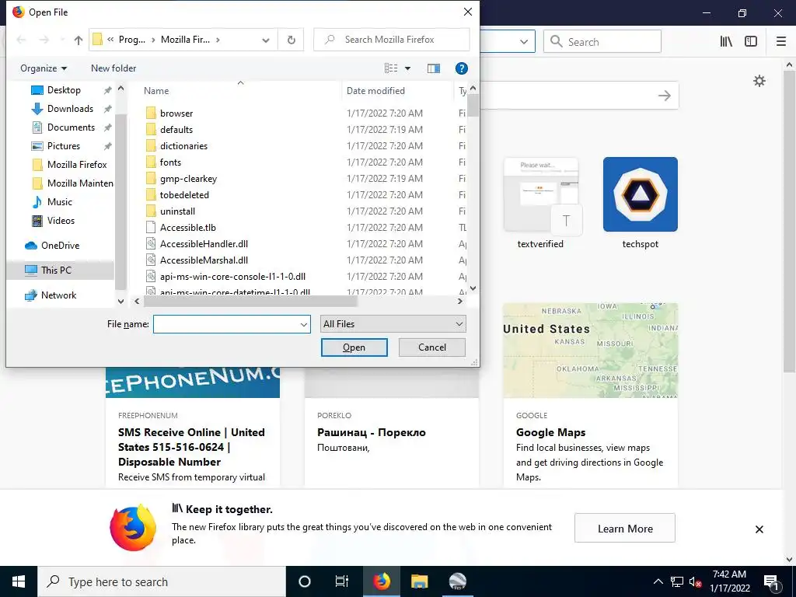The image size is (796, 597).
Task: Click the refresh icon beside address path
Action: [292, 40]
